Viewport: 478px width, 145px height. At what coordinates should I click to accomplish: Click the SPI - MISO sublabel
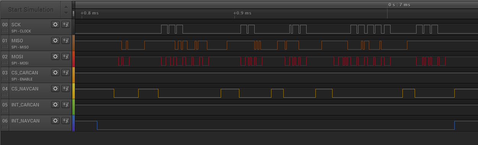coord(20,47)
